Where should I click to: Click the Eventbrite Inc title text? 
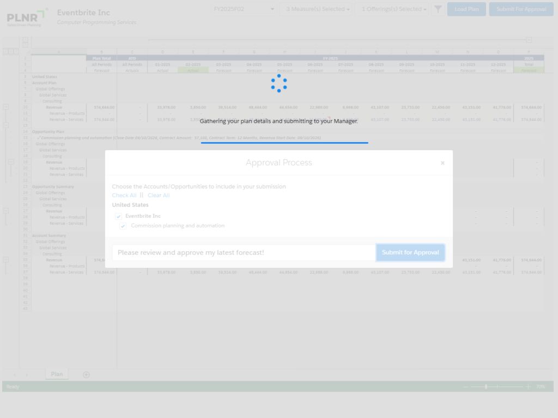(x=83, y=13)
